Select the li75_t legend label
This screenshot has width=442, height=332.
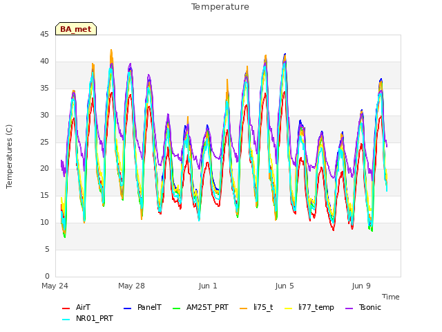263,307
